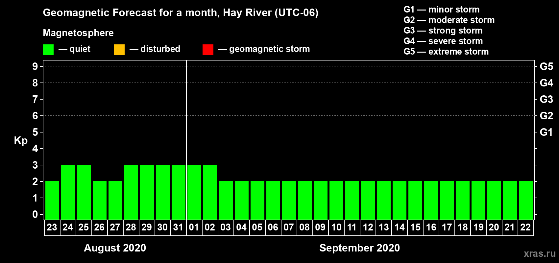Image resolution: width=559 pixels, height=263 pixels.
Task: Click the G2 right-axis label
Action: [x=547, y=116]
